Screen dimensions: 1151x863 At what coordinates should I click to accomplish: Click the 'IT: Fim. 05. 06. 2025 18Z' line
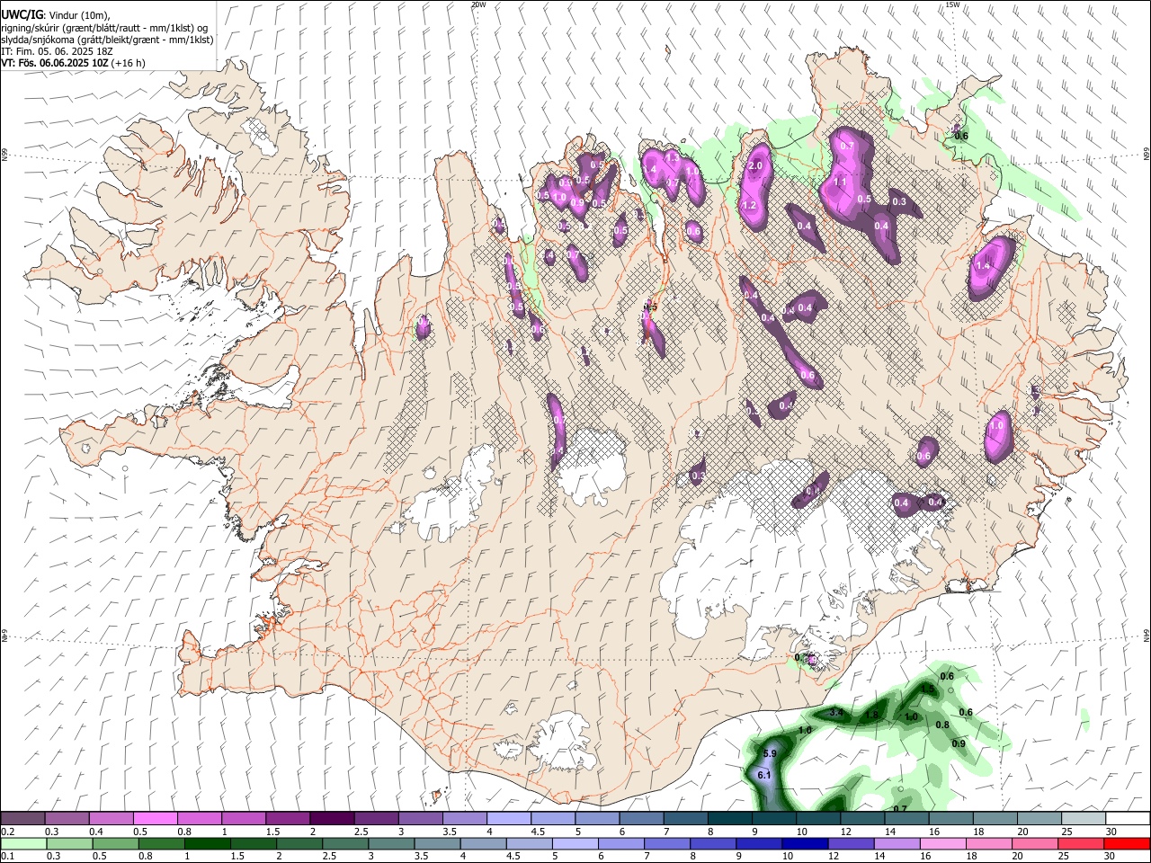[x=57, y=51]
